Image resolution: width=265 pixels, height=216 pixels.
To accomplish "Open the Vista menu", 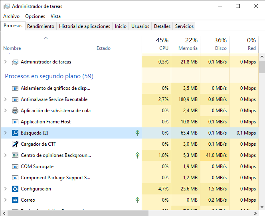I will coord(55,16).
